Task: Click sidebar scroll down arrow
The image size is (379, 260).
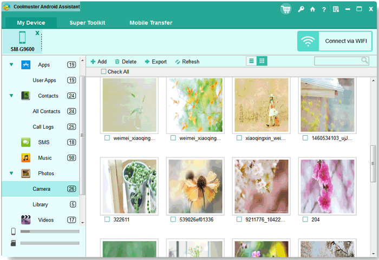Action: 82,223
